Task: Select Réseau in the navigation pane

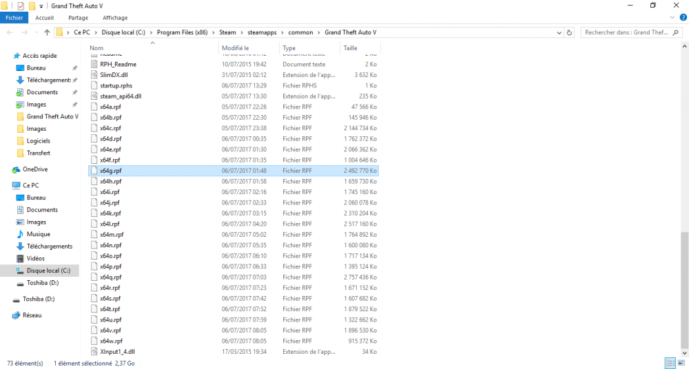Action: click(31, 315)
